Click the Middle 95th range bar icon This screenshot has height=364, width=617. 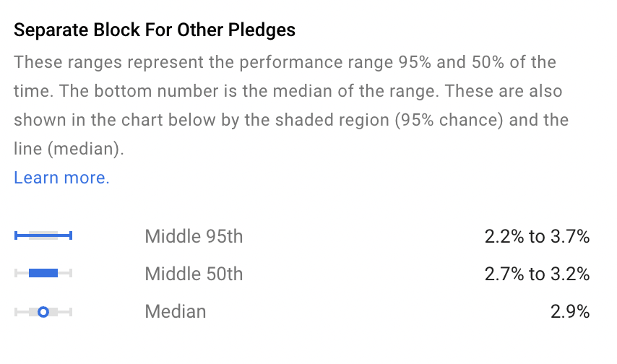(43, 235)
